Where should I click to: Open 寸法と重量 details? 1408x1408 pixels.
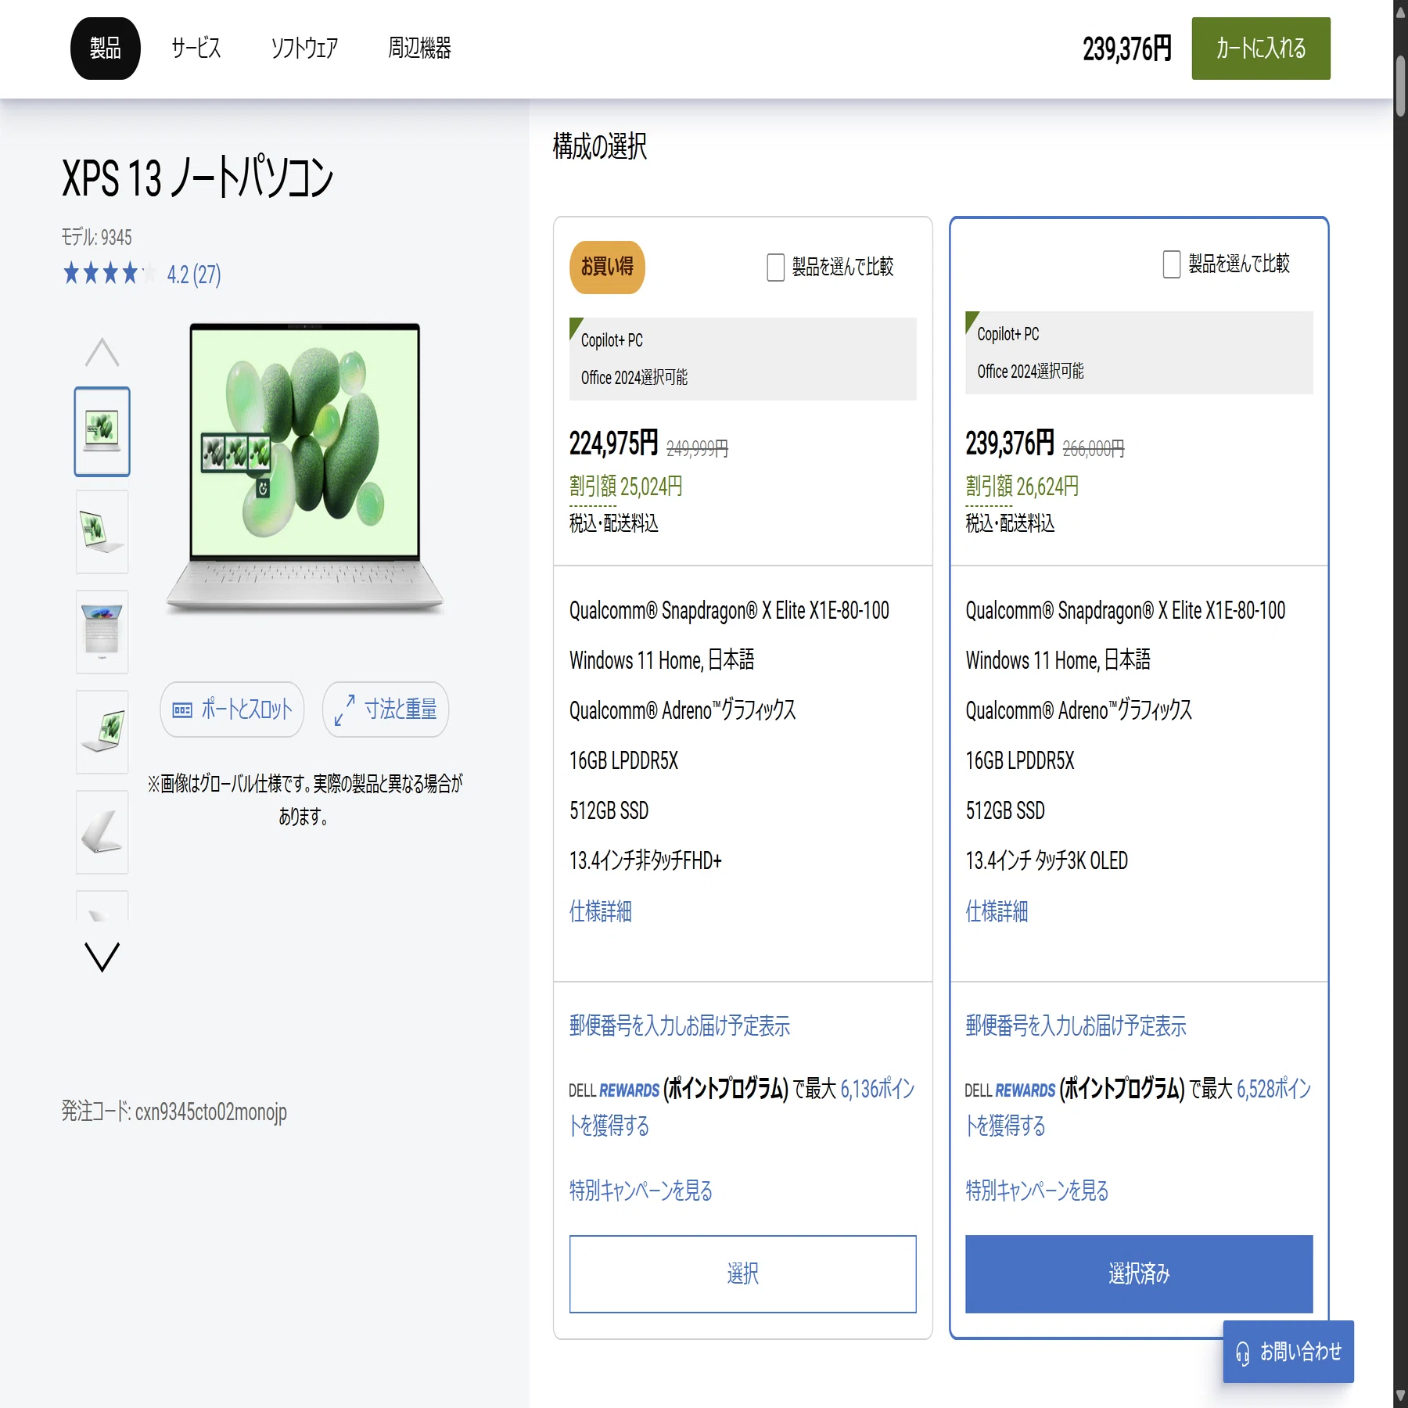(x=386, y=709)
